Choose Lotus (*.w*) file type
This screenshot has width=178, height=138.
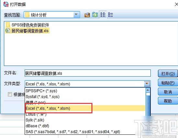pyautogui.click(x=85, y=114)
